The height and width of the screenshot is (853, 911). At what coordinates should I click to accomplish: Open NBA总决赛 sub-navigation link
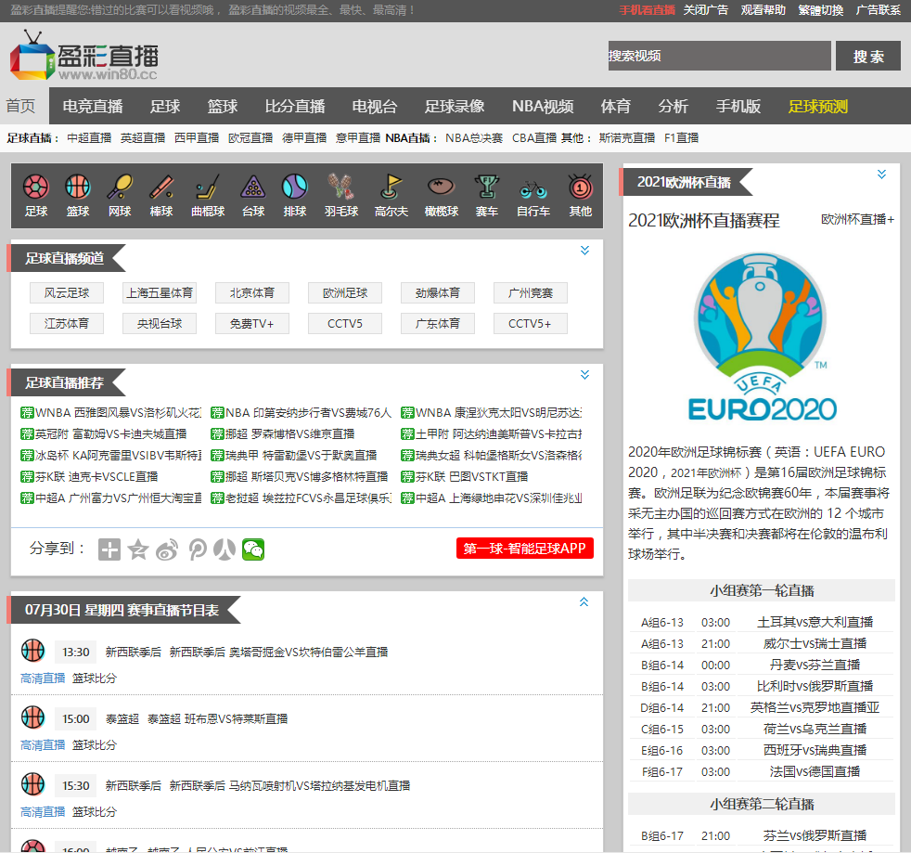tap(474, 138)
